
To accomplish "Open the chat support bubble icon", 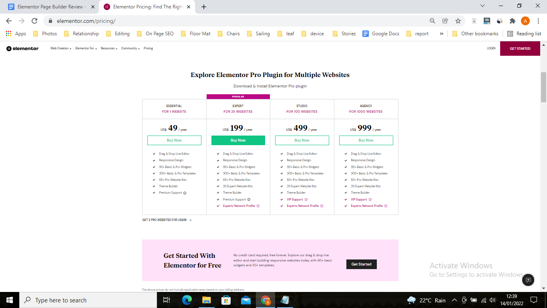I will click(528, 280).
